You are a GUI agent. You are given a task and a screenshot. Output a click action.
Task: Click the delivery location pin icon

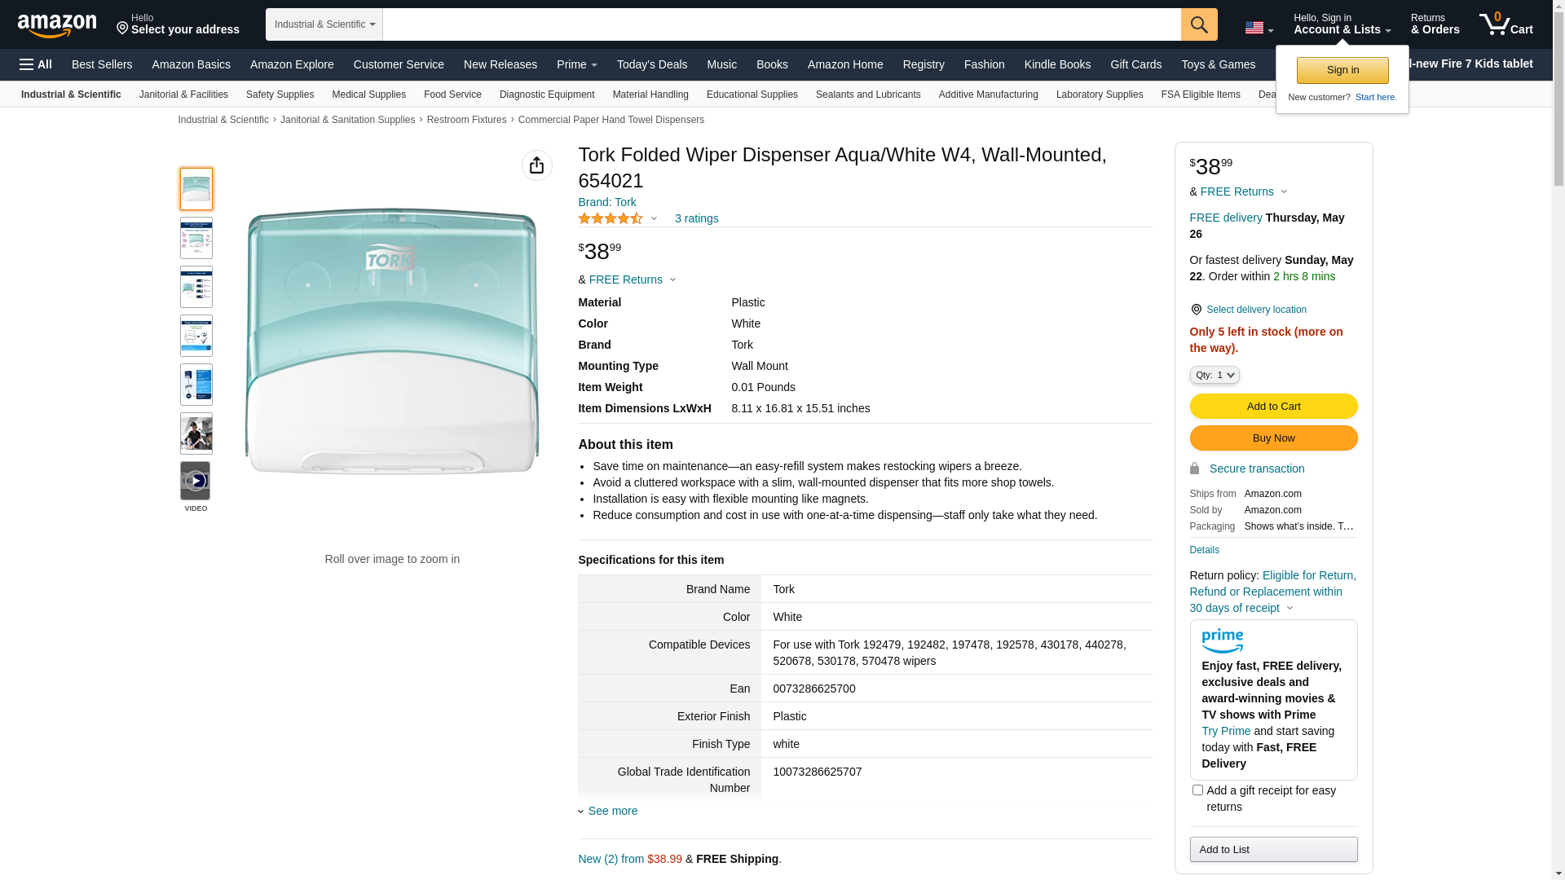1196,310
